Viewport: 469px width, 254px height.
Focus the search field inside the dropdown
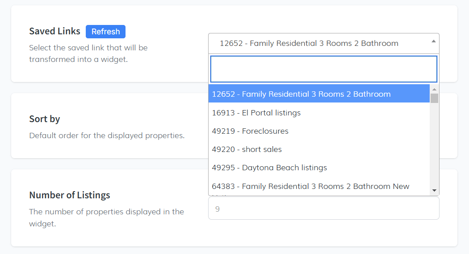tap(323, 69)
